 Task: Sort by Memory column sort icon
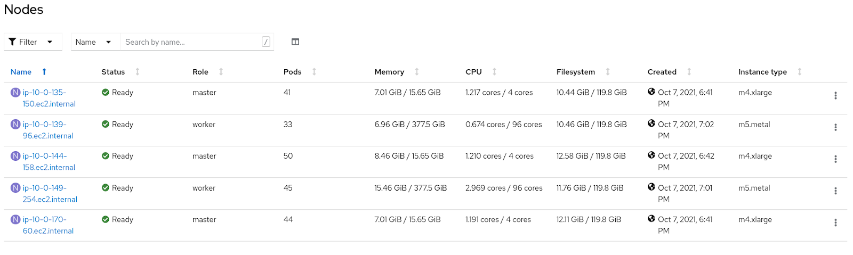click(x=417, y=72)
